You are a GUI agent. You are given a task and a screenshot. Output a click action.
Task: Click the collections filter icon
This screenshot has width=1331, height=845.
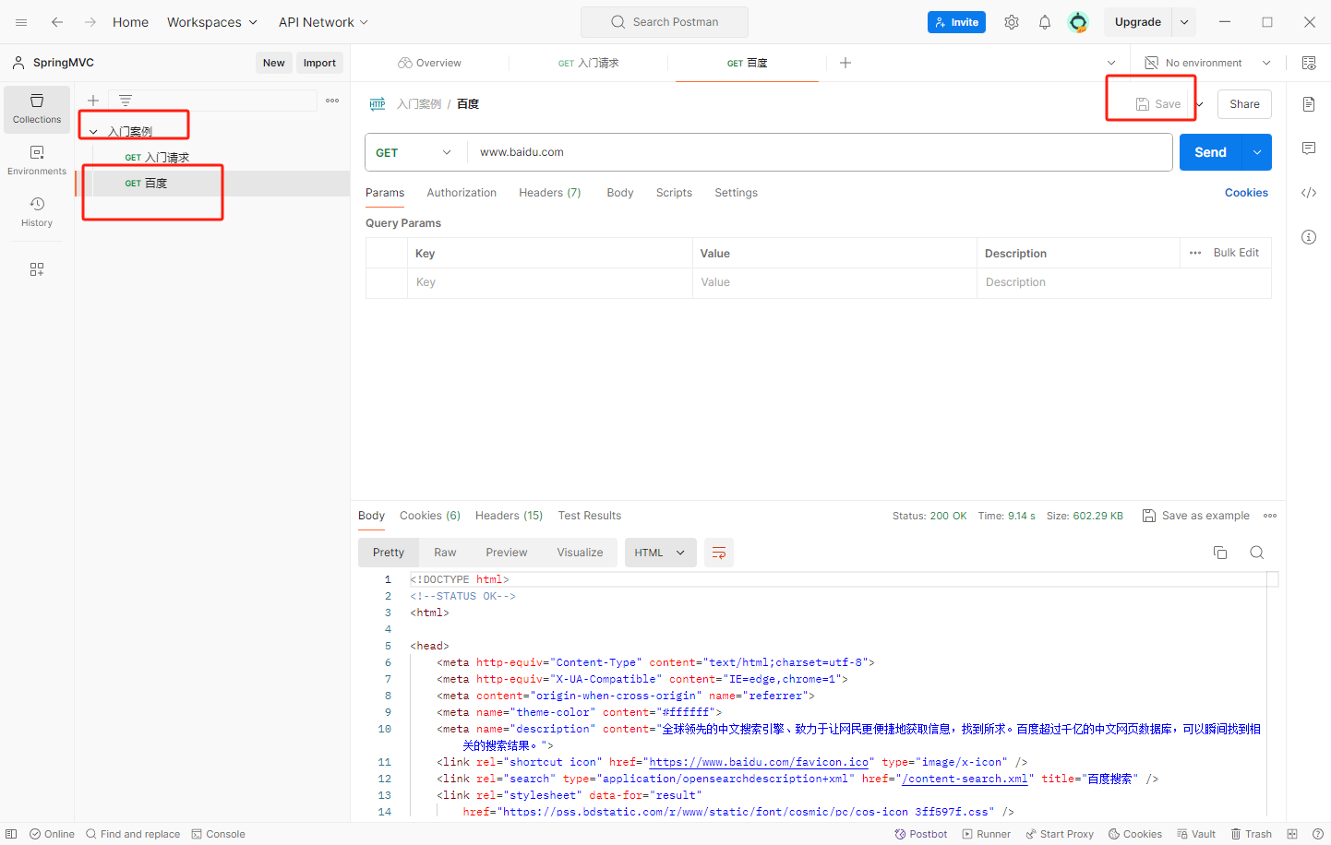tap(126, 101)
